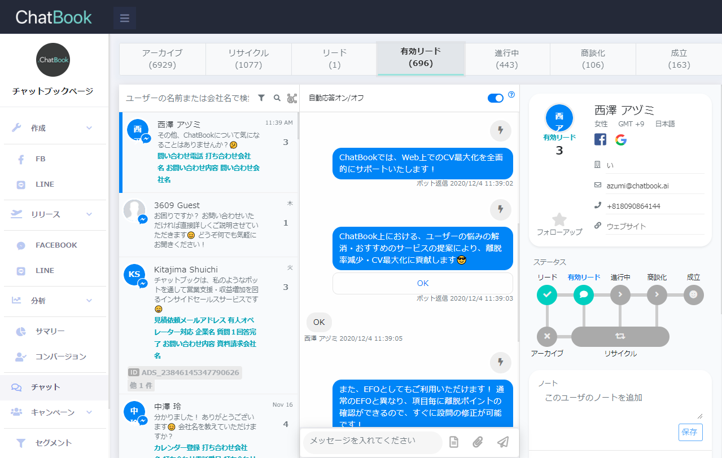Click the 他 1 件 tag
Viewport: 722px width, 458px height.
click(141, 386)
